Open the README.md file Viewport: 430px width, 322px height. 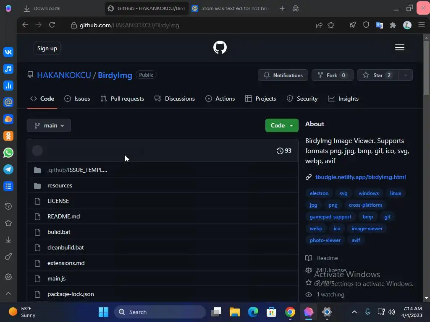(x=64, y=216)
